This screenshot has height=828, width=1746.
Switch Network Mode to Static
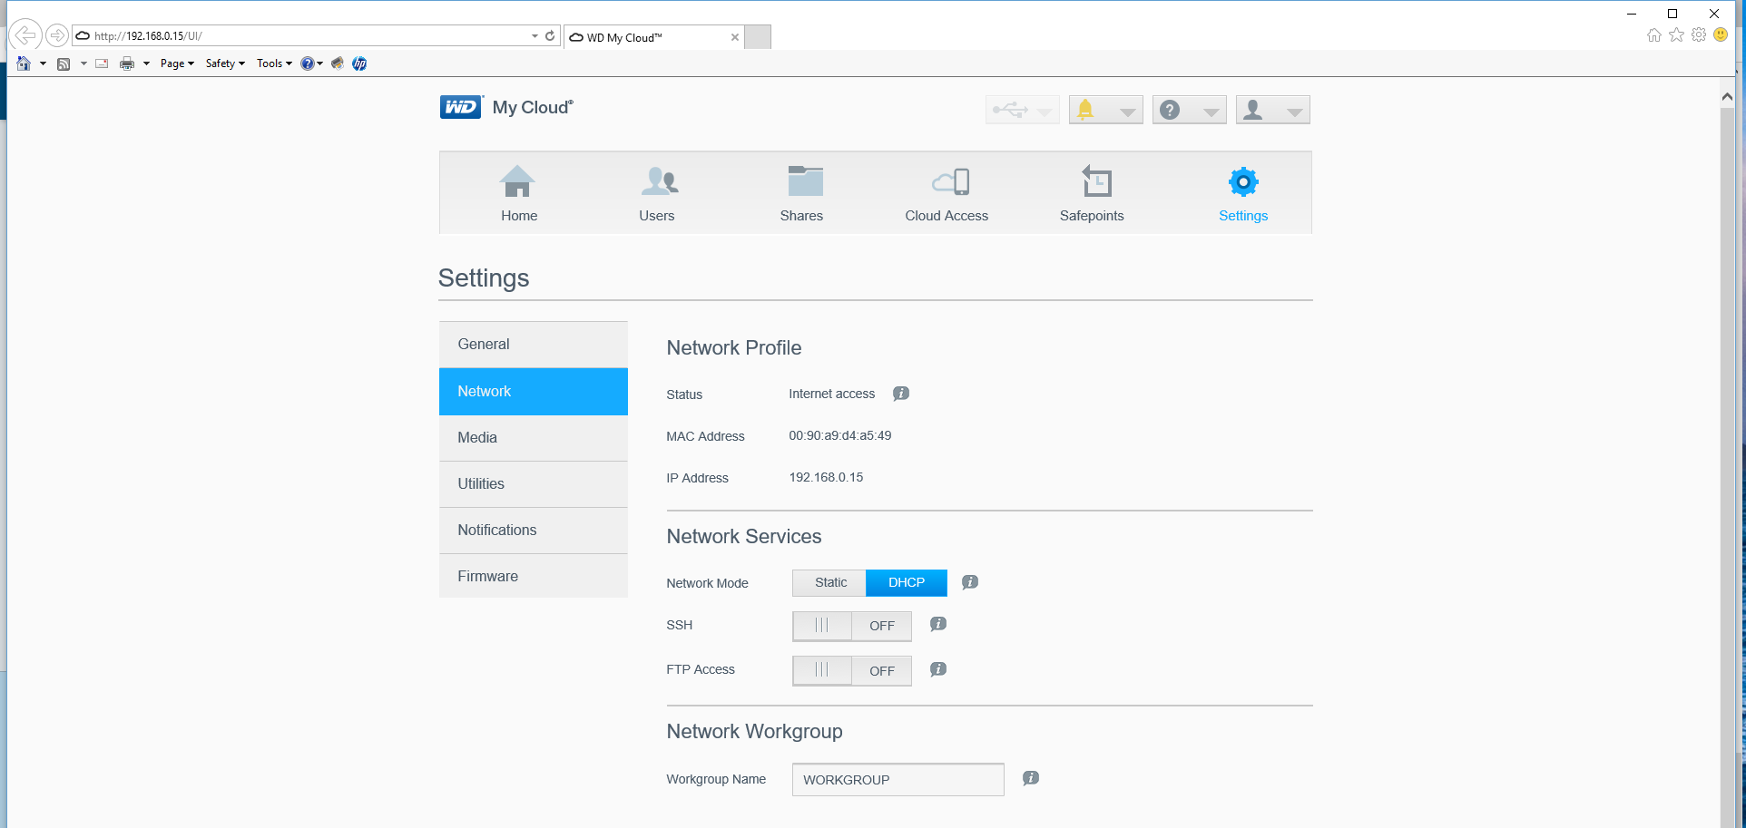click(x=829, y=582)
